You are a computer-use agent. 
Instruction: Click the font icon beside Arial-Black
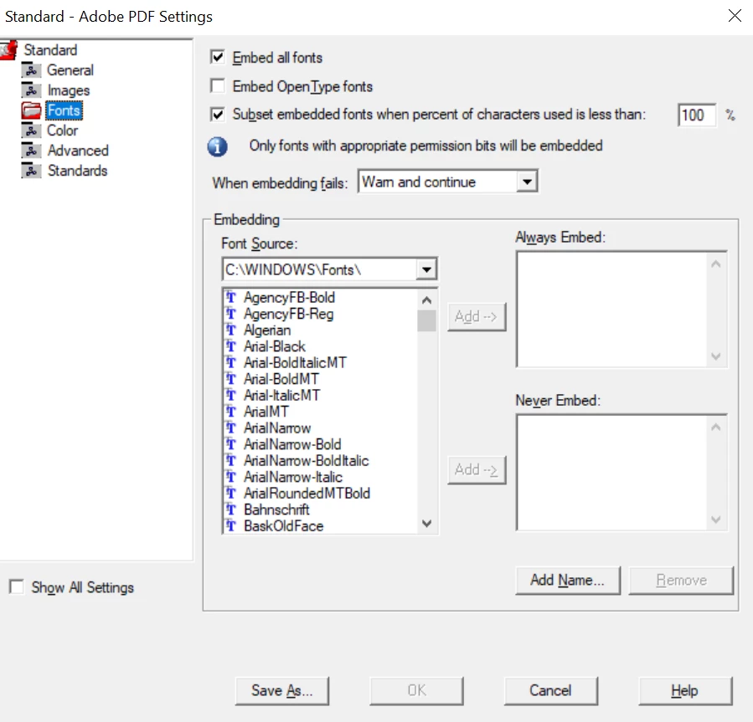[231, 346]
